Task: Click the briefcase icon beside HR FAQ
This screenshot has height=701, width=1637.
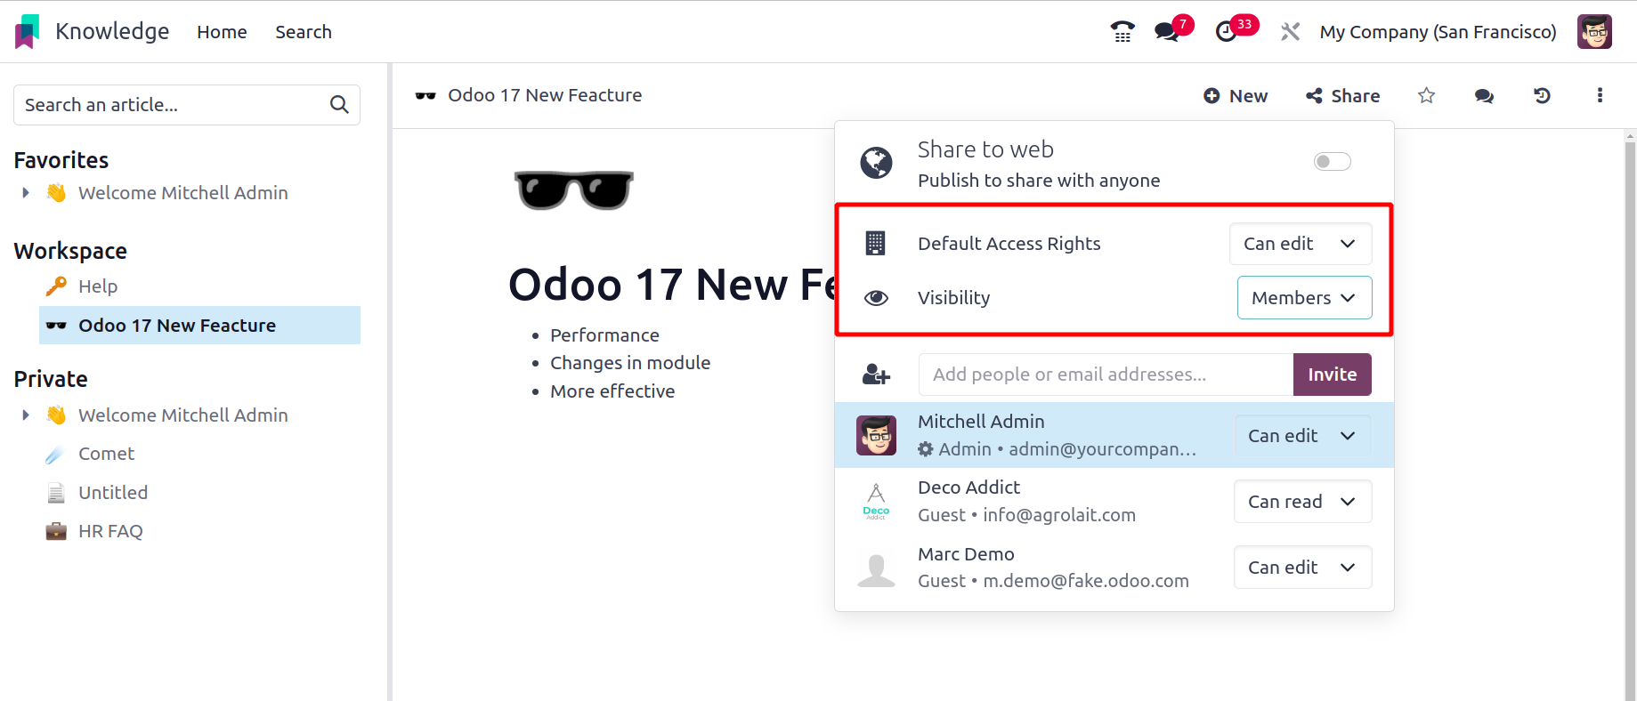Action: [x=56, y=531]
